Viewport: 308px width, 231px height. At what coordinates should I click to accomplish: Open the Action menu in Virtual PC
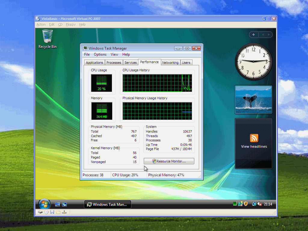point(41,24)
